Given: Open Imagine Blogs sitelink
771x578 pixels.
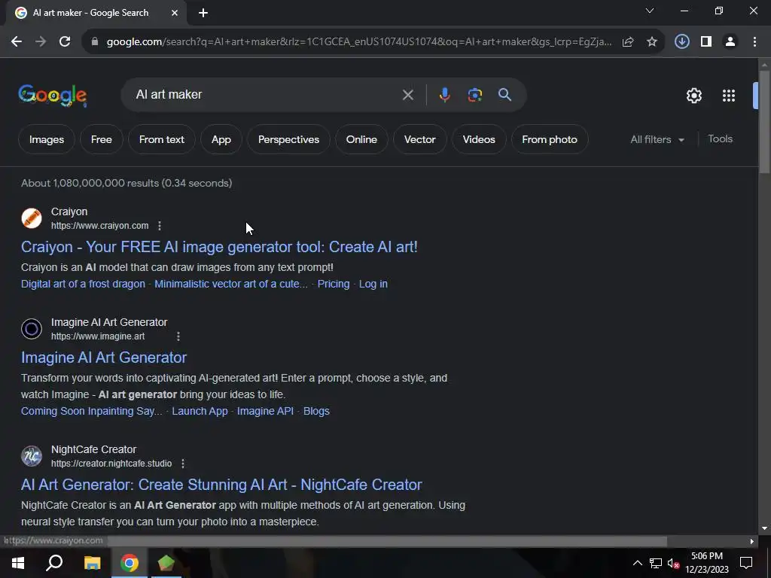Looking at the screenshot, I should [x=316, y=412].
